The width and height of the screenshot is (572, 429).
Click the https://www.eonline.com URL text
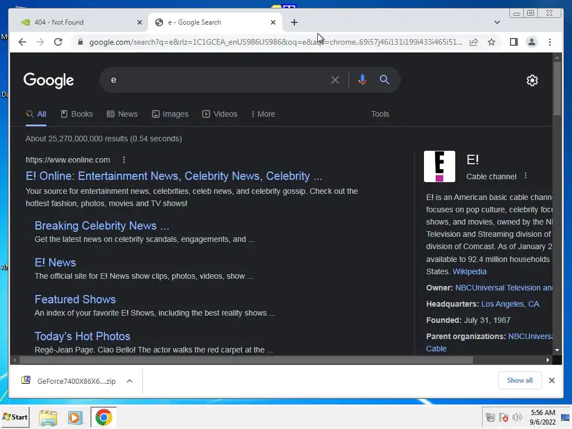coord(68,160)
